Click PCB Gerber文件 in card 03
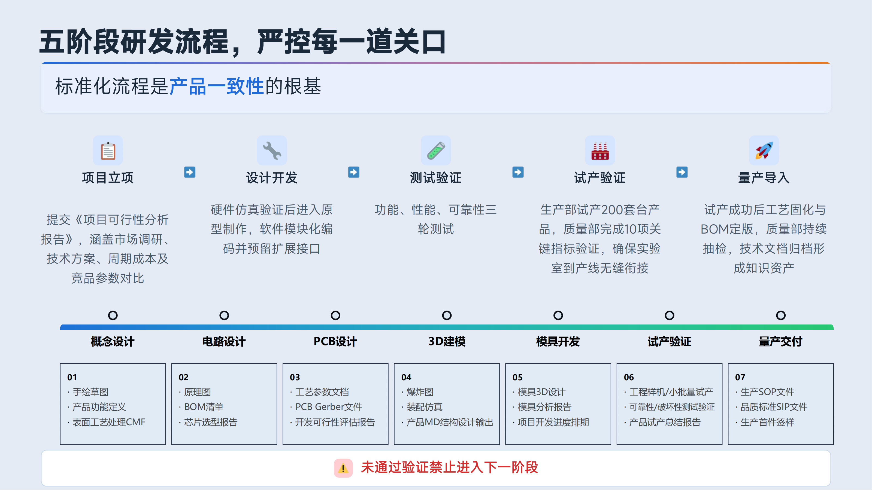Screen dimensions: 872x490 [329, 407]
